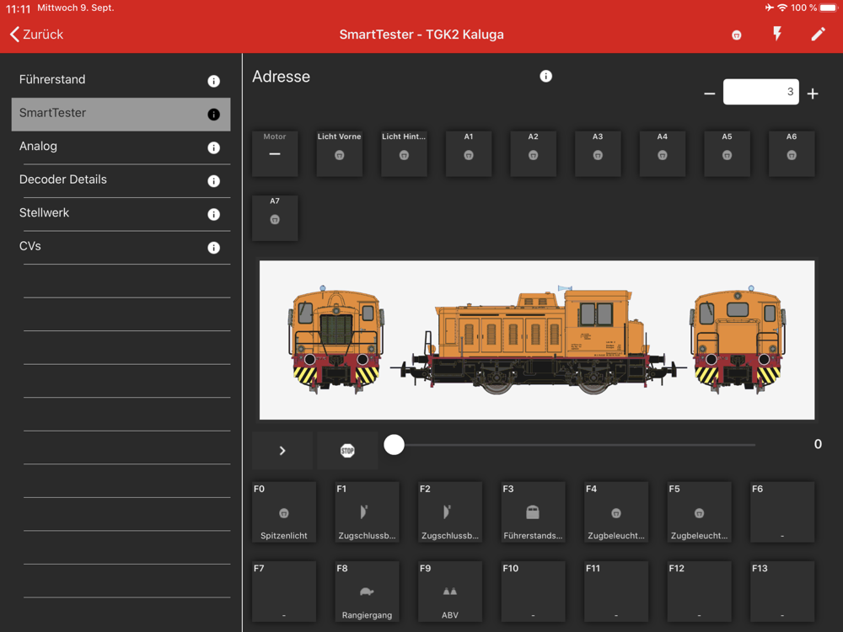Tap the 11:11 clock in status bar
Screen dimensions: 843x632
point(18,8)
